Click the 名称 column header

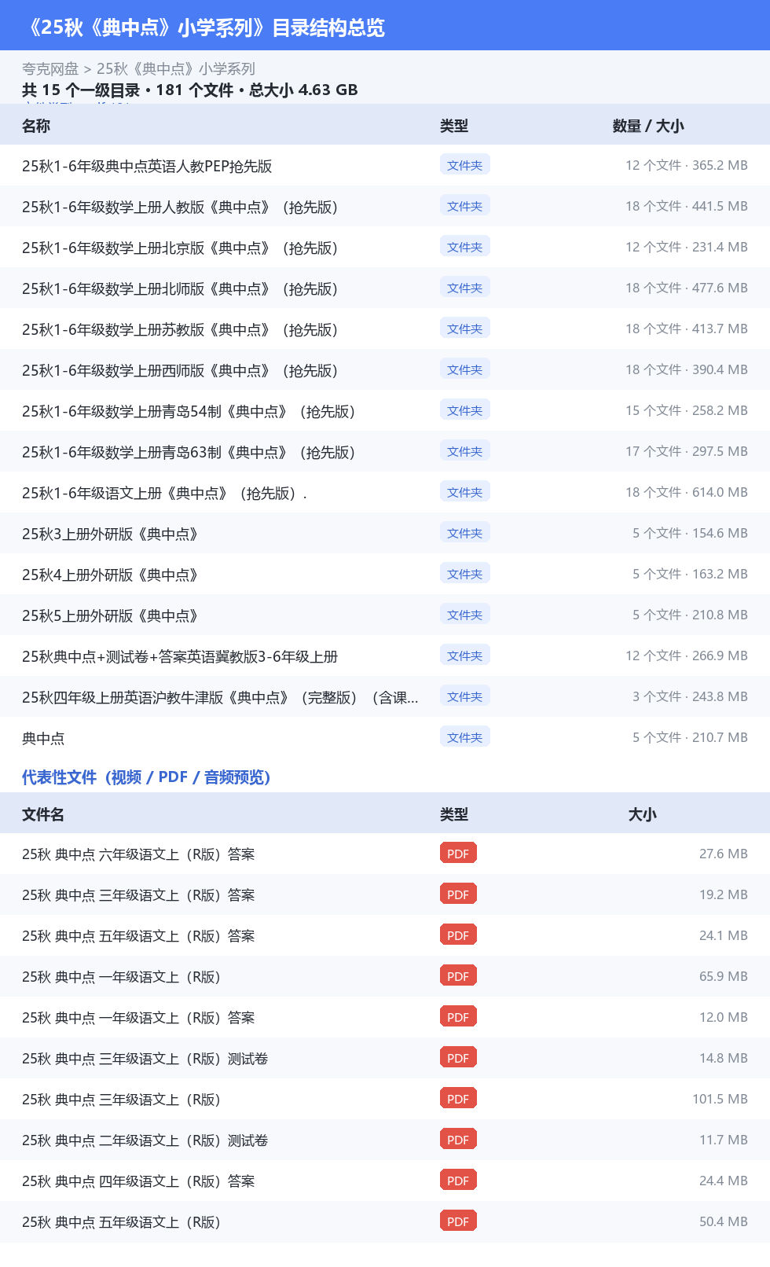pos(36,126)
